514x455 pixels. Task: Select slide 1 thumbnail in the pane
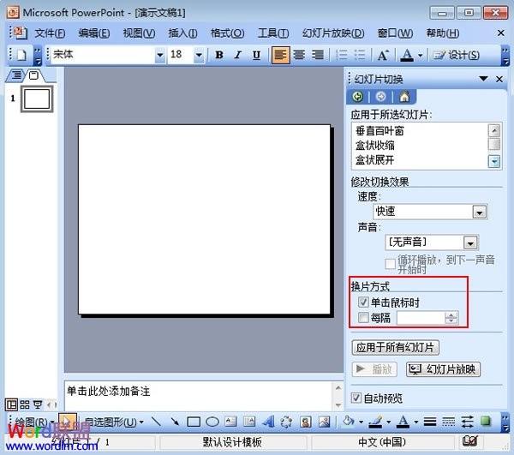37,99
